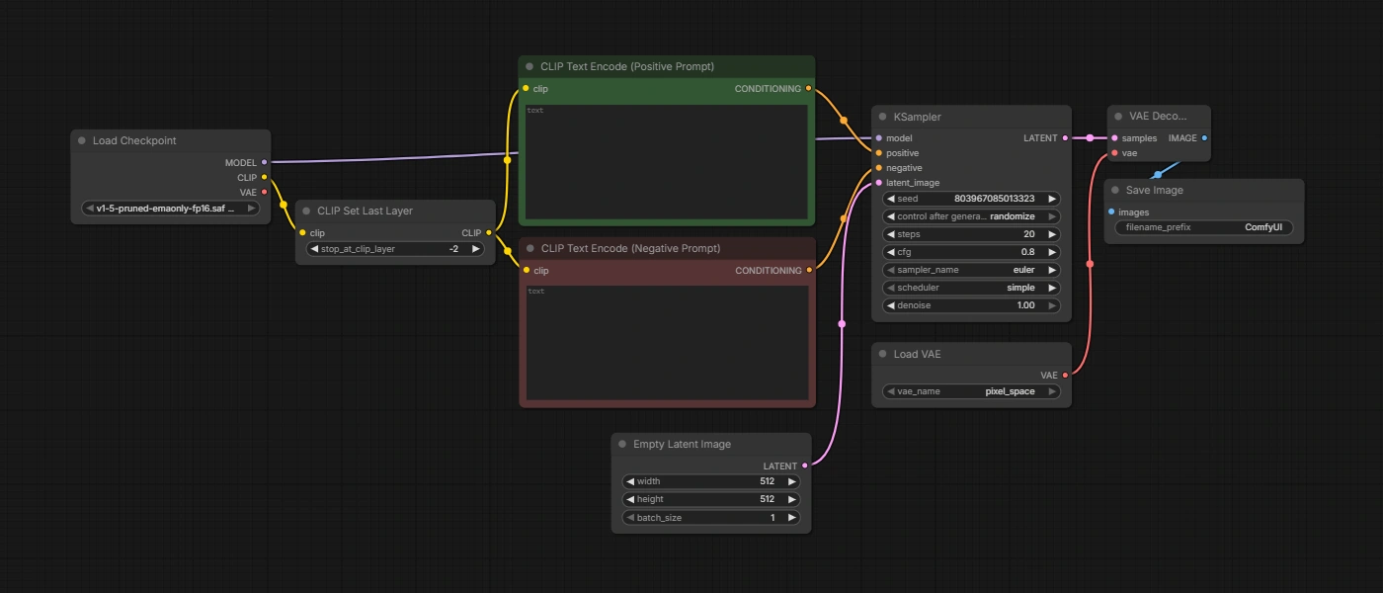Image resolution: width=1383 pixels, height=593 pixels.
Task: Open the vae_name selector showing pixel_space
Action: pyautogui.click(x=972, y=391)
